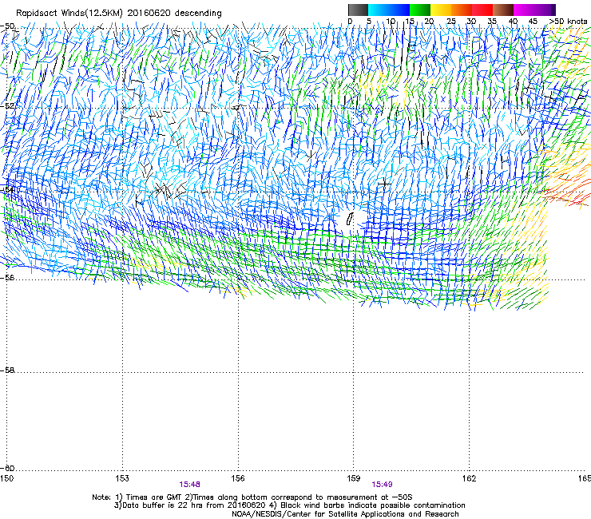The height and width of the screenshot is (519, 591).
Task: Click the gray 0-5 knots color segment
Action: tap(358, 10)
